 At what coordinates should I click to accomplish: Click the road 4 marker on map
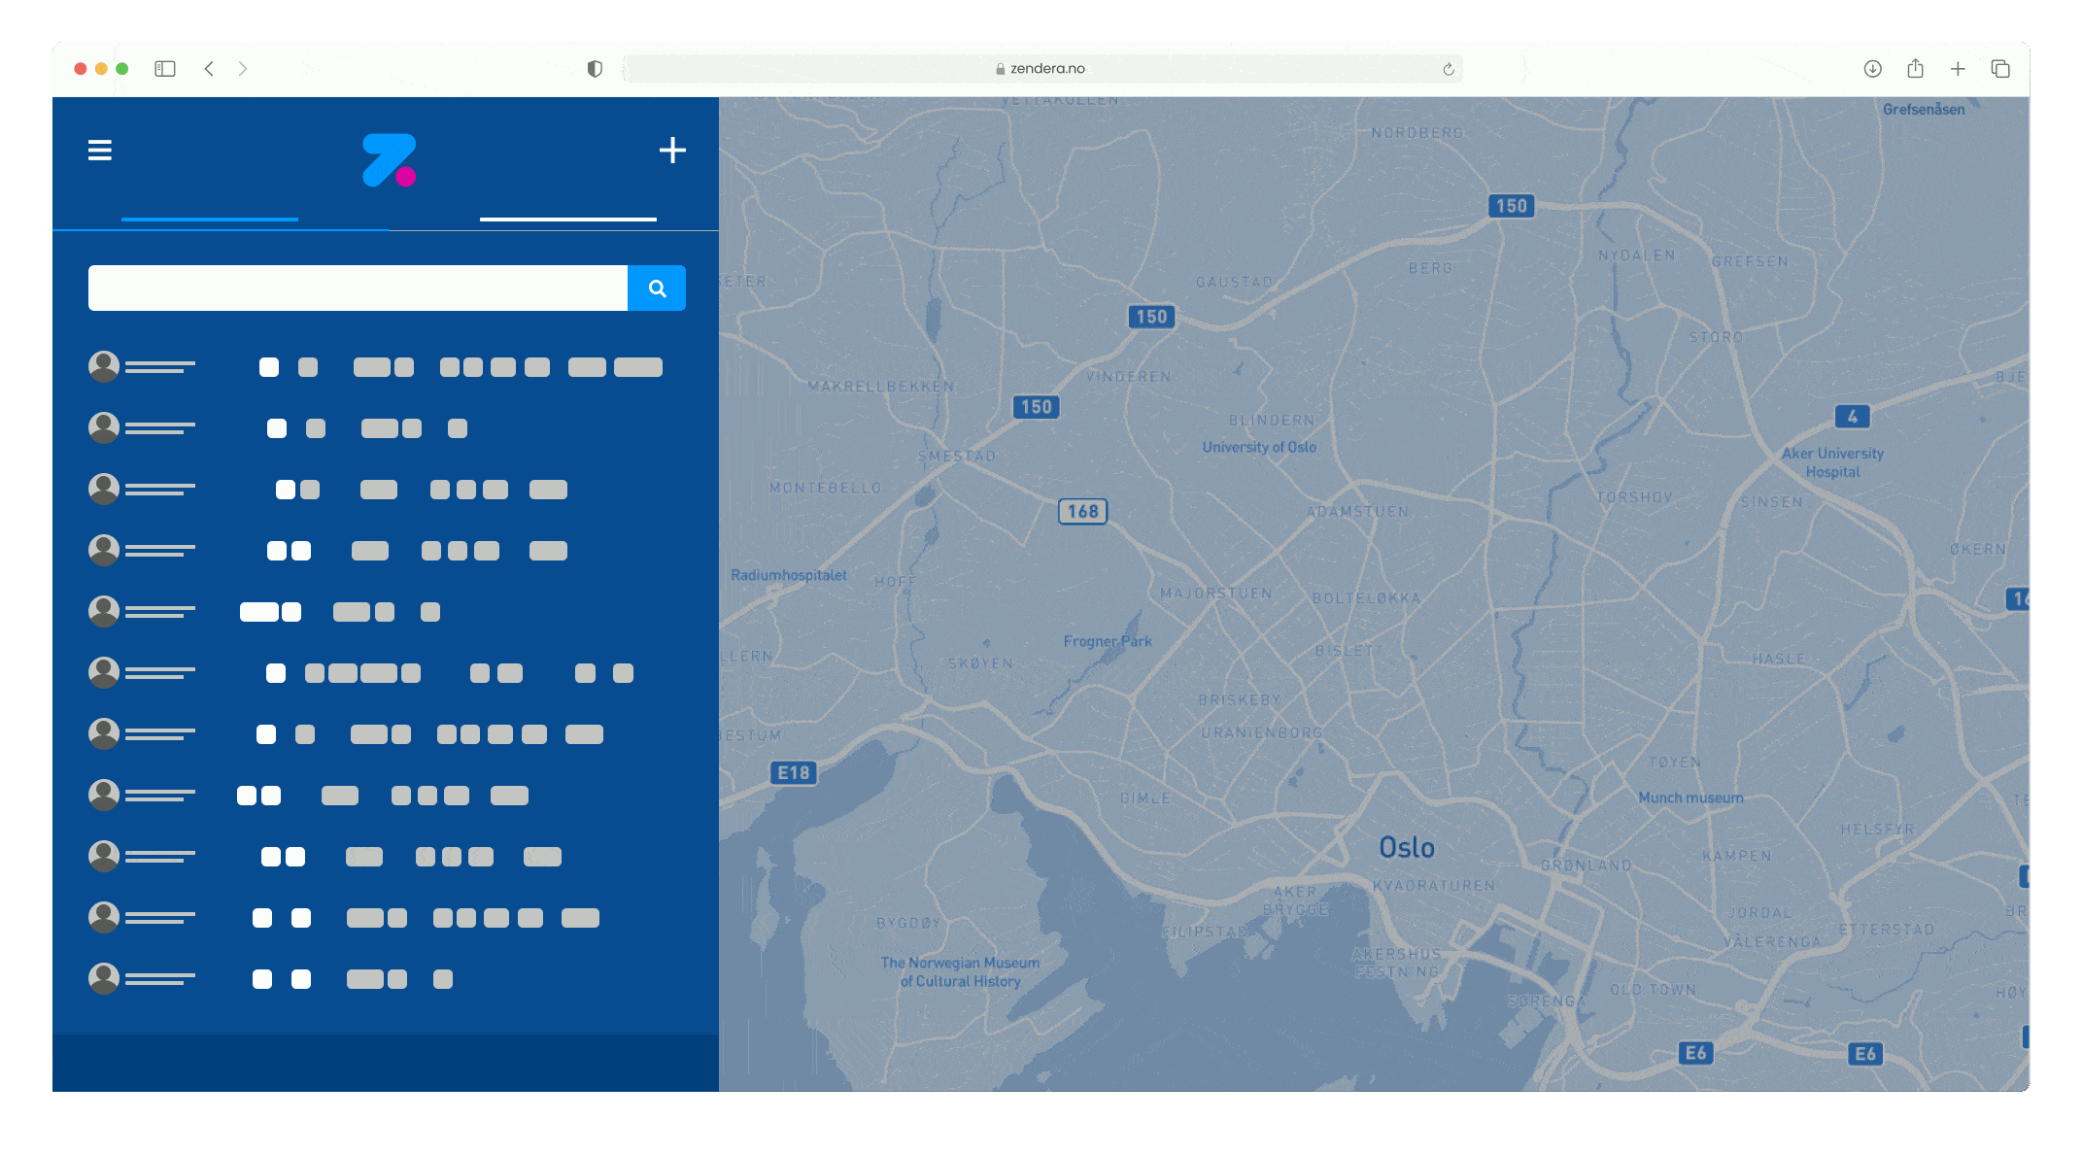[1853, 417]
